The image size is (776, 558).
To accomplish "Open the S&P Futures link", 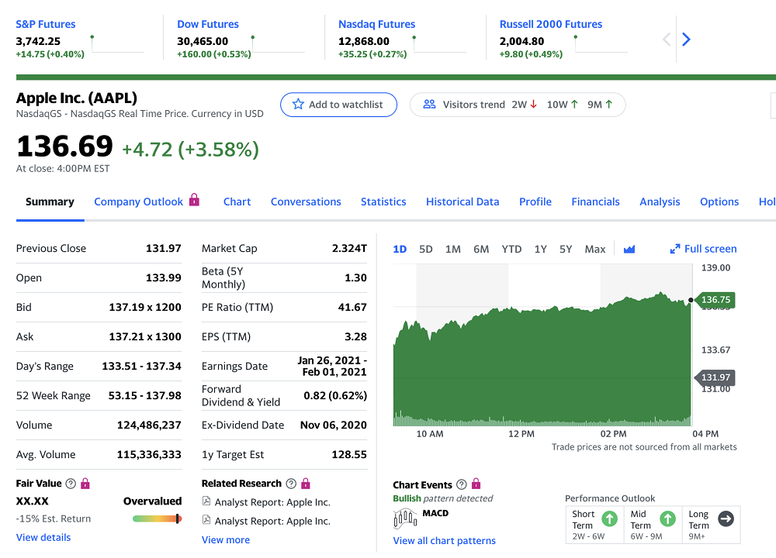I will pos(46,24).
